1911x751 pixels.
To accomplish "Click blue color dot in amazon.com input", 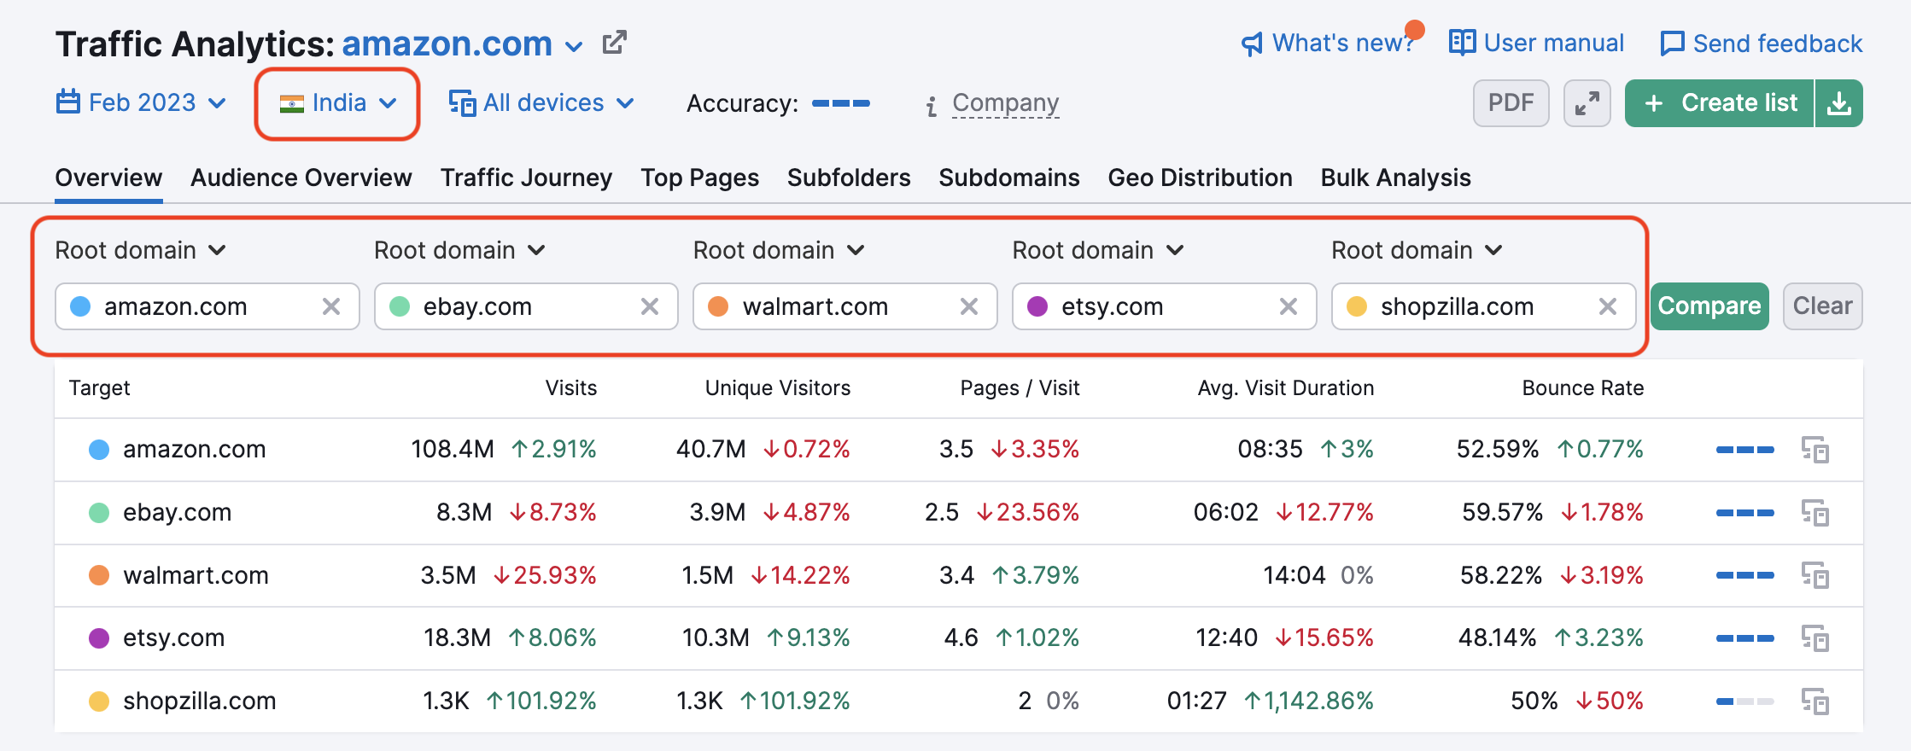I will pos(80,306).
